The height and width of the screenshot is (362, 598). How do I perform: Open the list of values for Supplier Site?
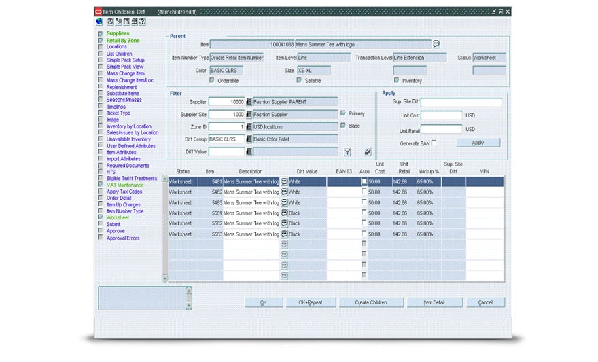[249, 114]
